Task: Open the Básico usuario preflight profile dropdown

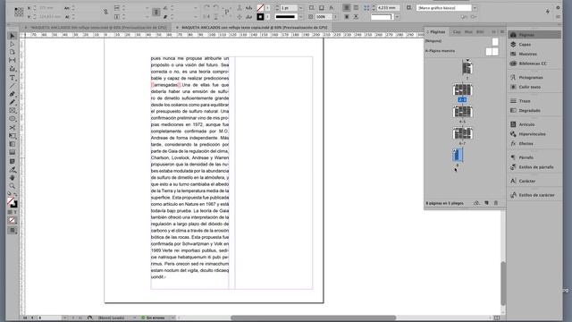Action: 134,318
